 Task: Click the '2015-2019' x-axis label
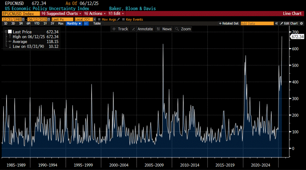click(x=225, y=165)
